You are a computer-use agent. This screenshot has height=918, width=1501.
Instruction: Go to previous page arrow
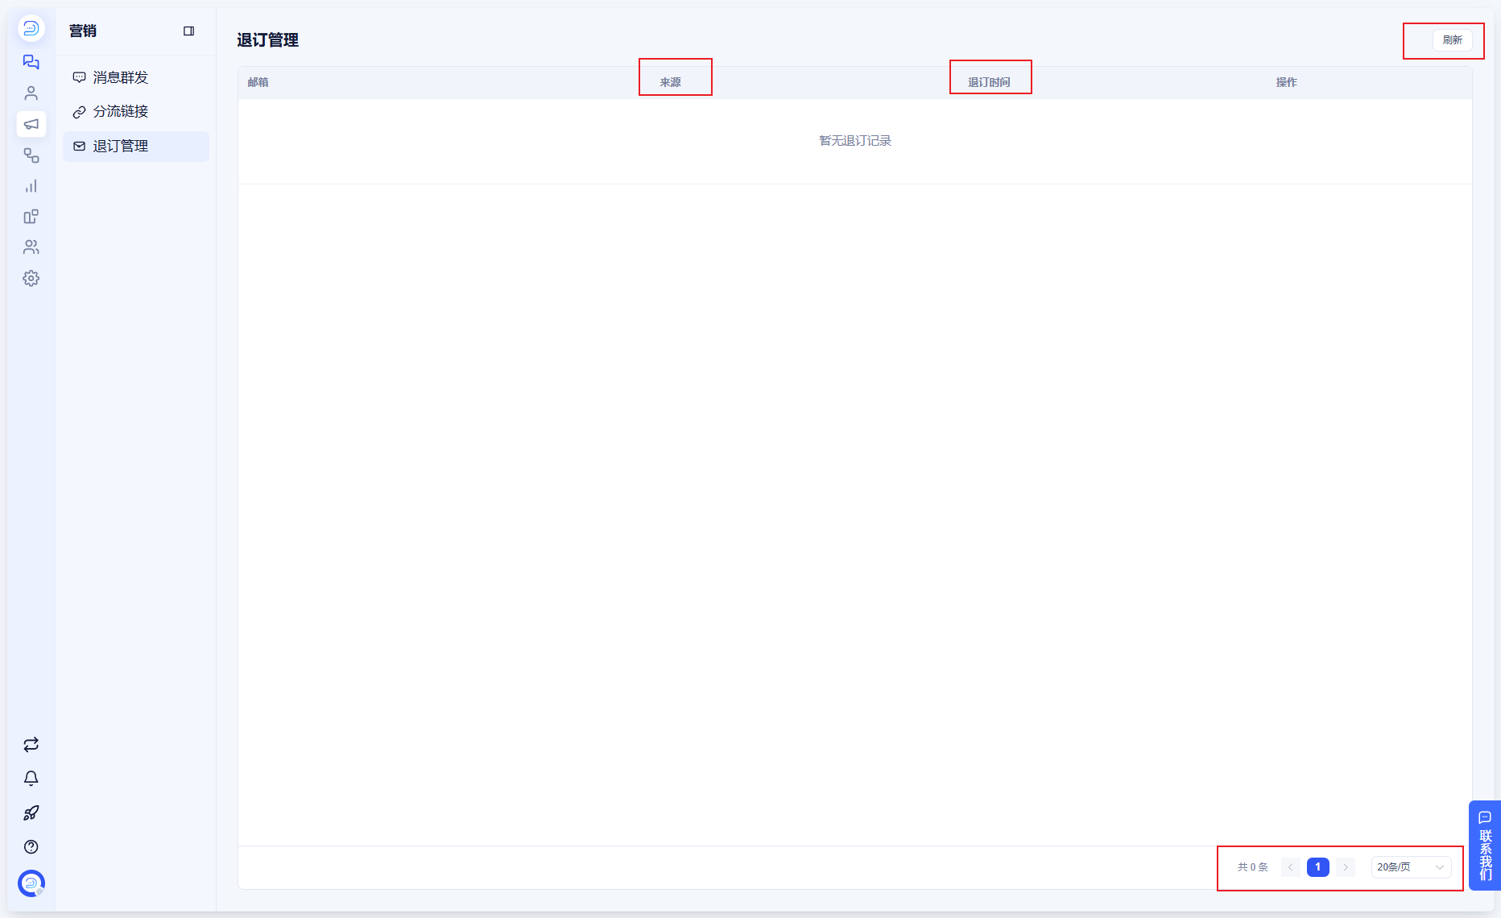(1290, 867)
